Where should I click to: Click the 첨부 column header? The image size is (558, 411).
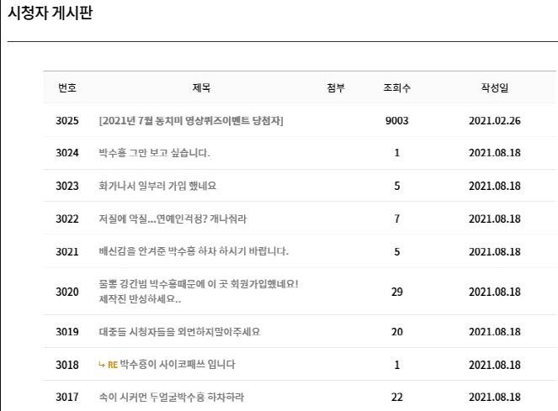coord(336,87)
